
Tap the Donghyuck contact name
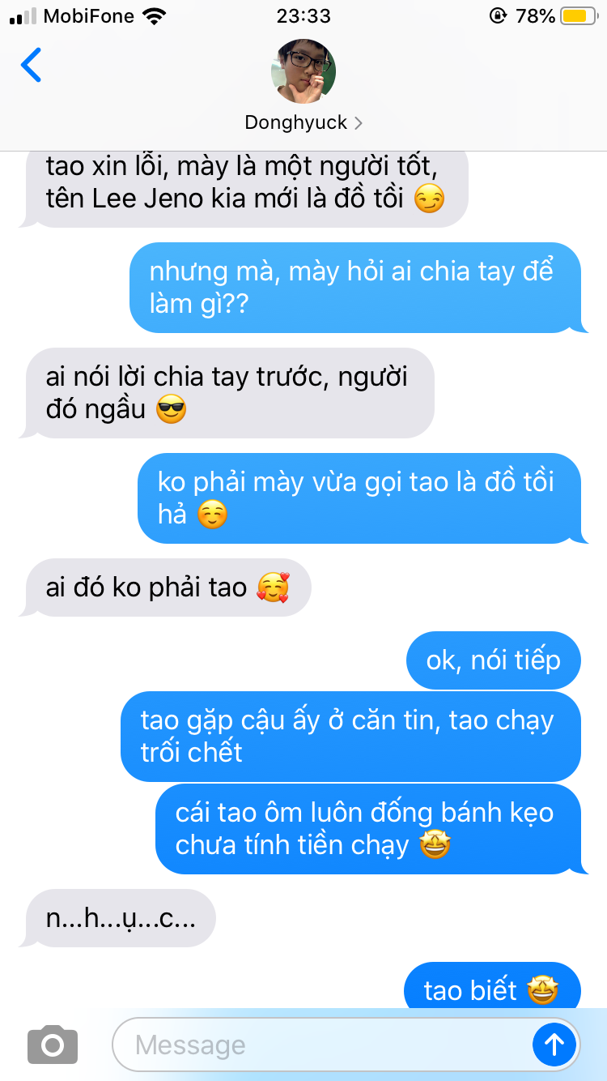pos(296,122)
